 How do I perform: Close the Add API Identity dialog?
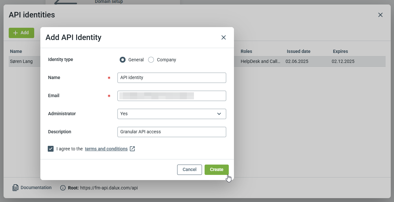(x=223, y=37)
